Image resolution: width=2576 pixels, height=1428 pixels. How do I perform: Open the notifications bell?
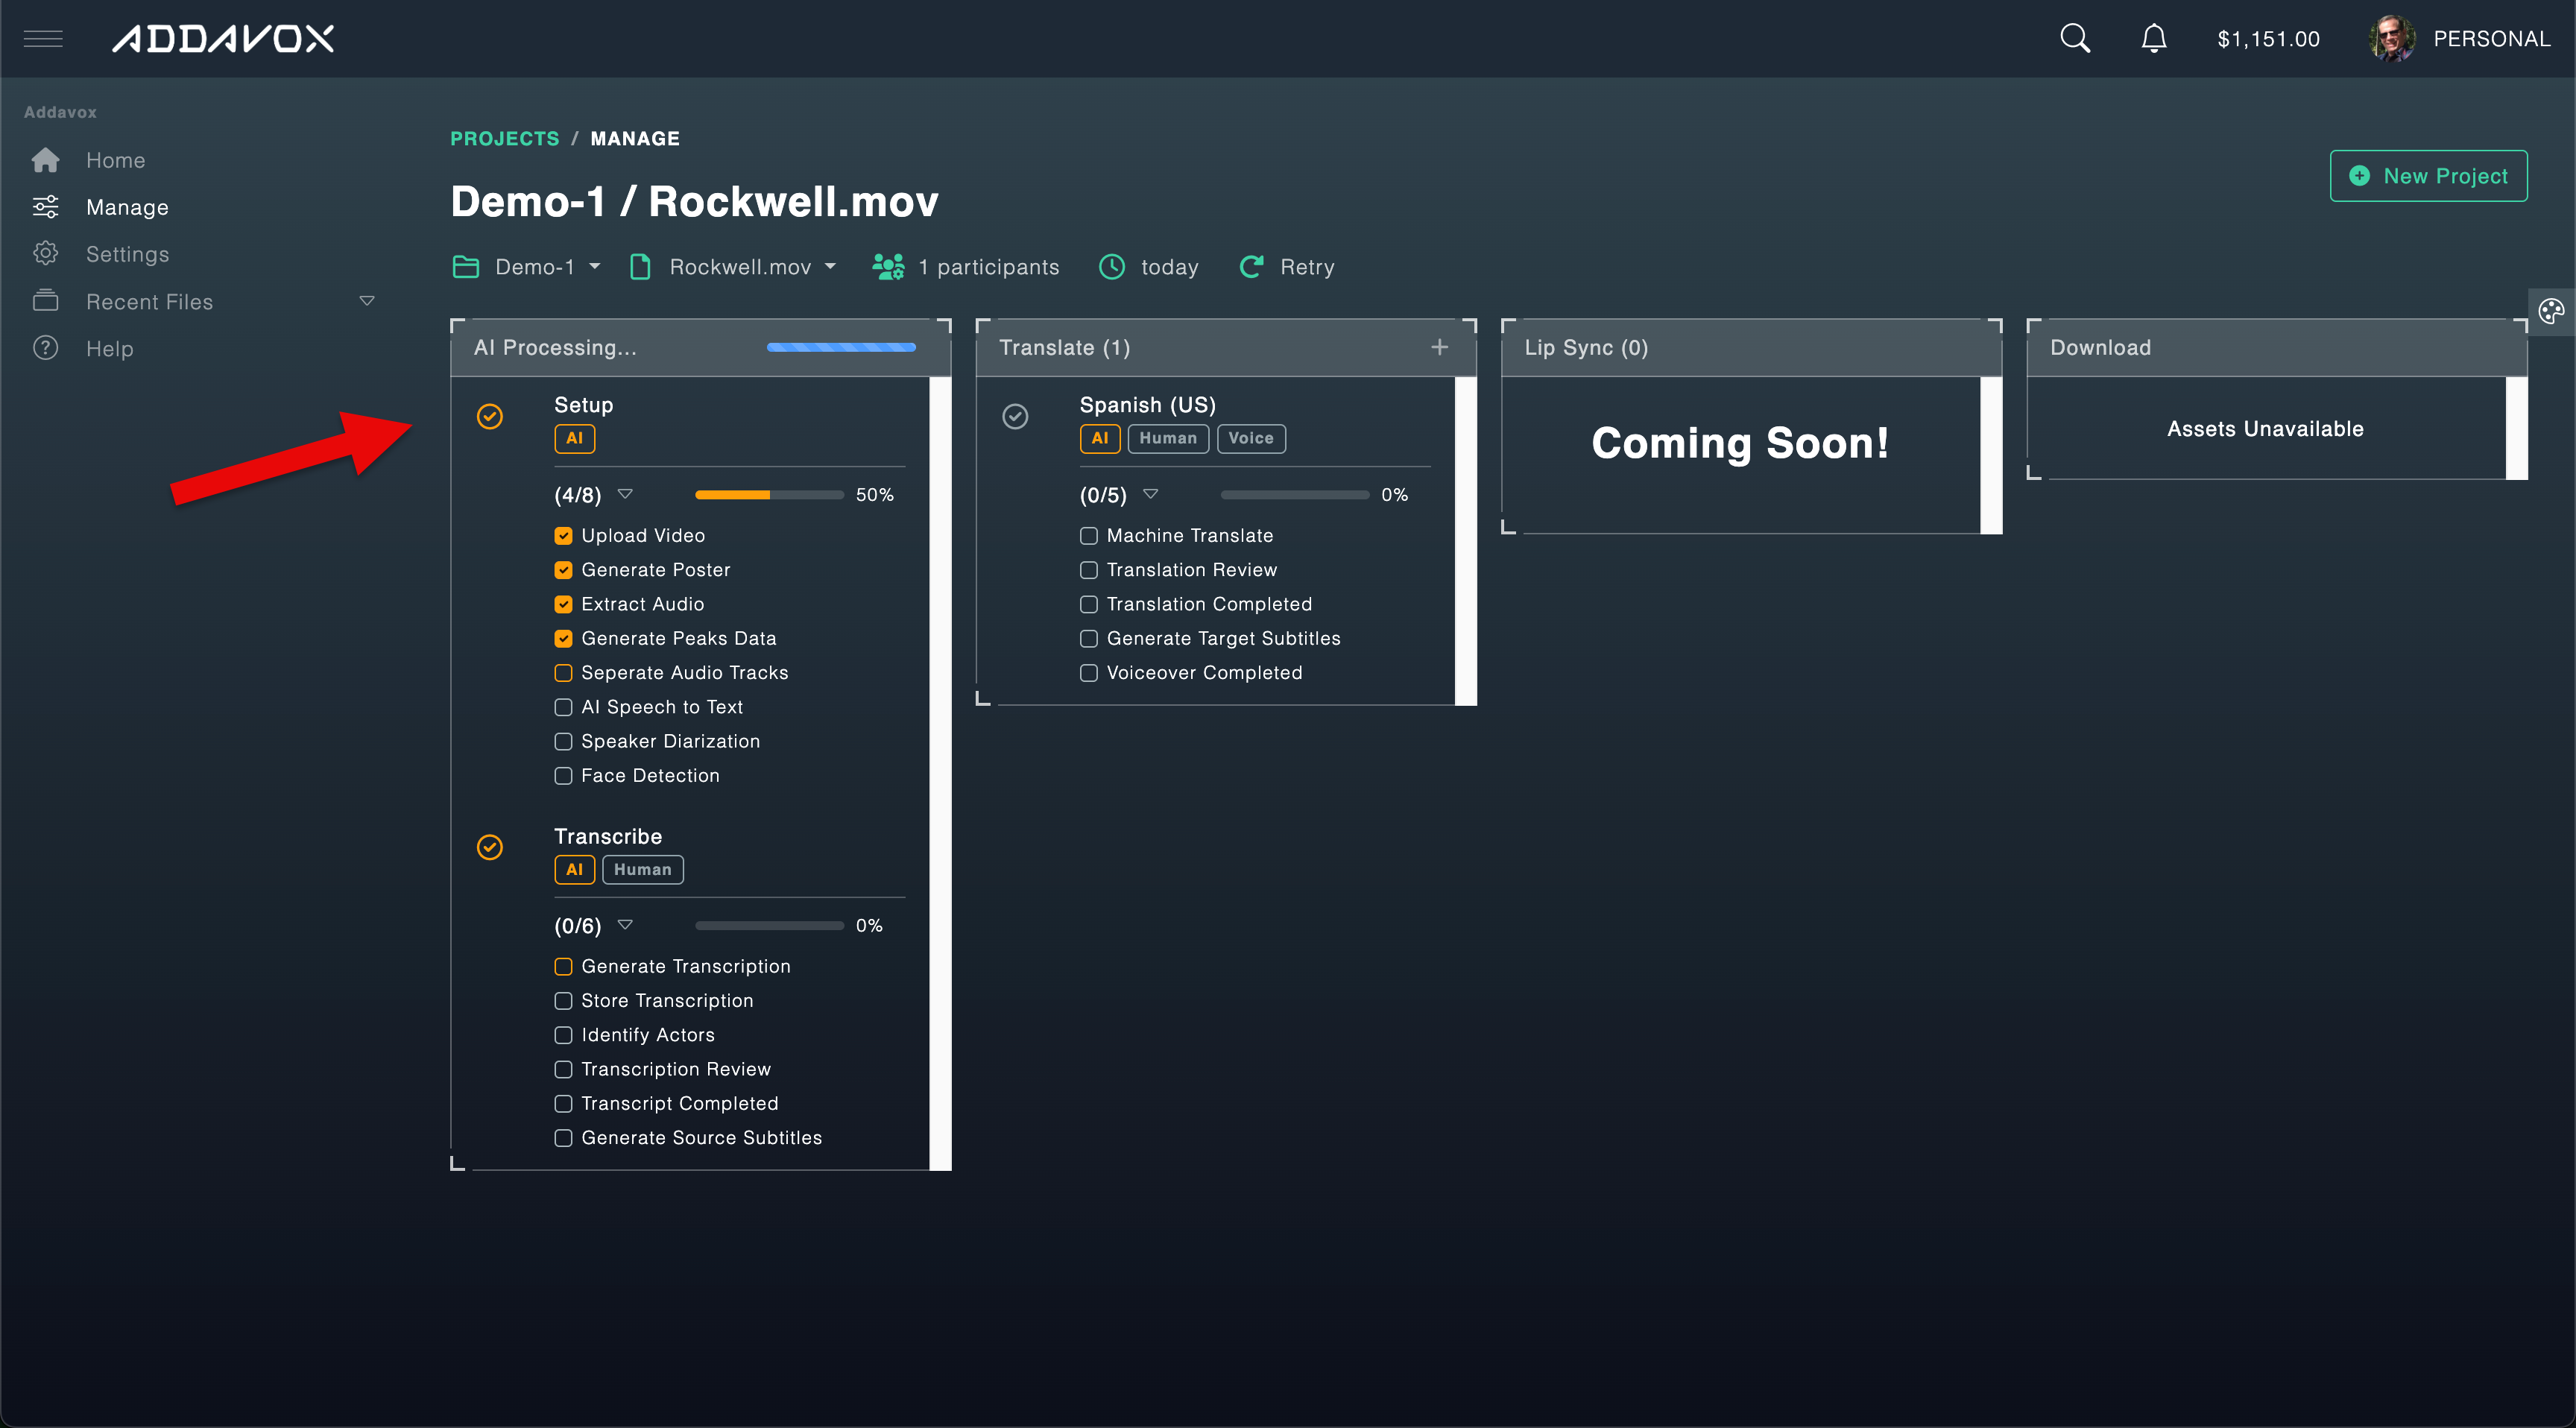click(2153, 39)
